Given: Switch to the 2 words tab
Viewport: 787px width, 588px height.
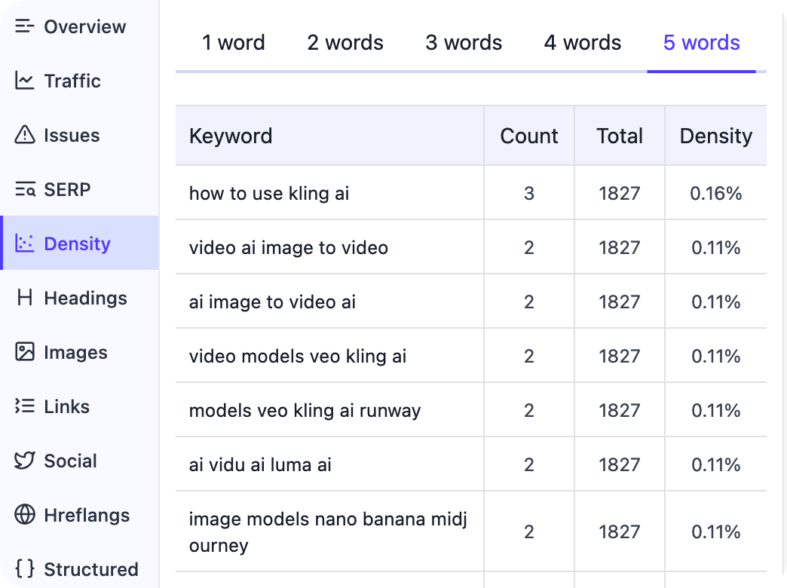Looking at the screenshot, I should pos(345,43).
